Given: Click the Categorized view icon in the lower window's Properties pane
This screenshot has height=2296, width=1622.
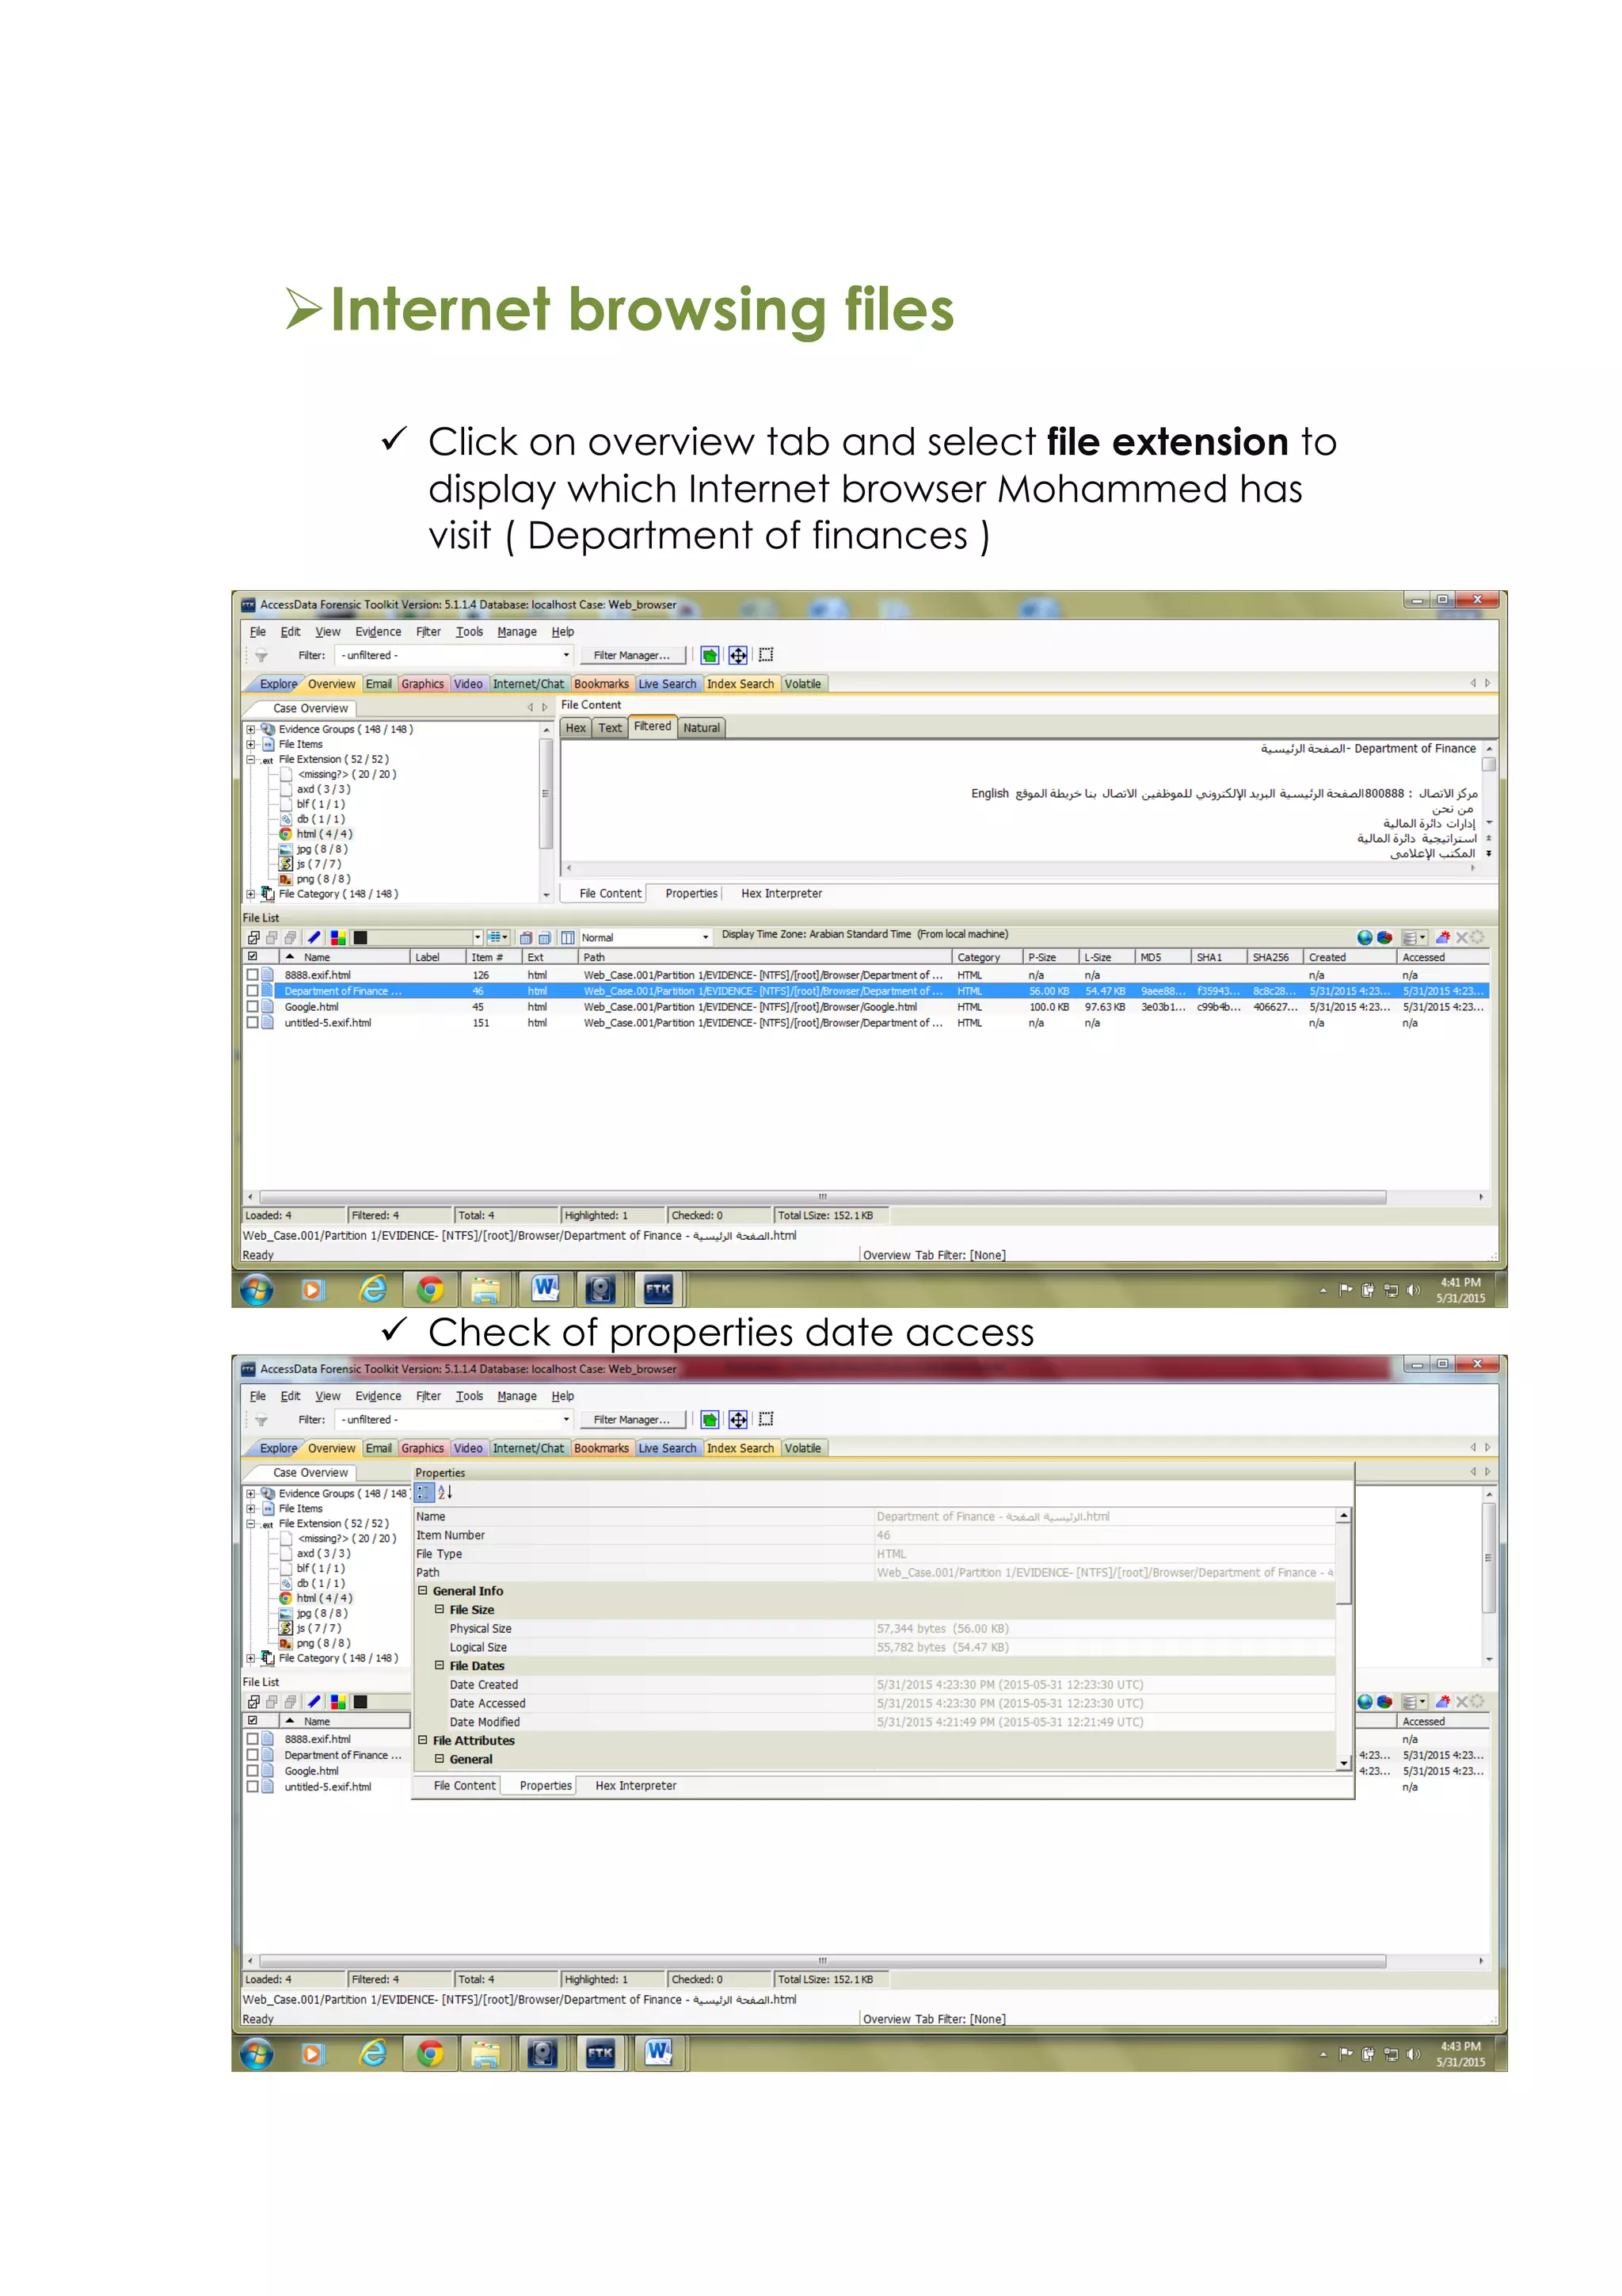Looking at the screenshot, I should [424, 1492].
